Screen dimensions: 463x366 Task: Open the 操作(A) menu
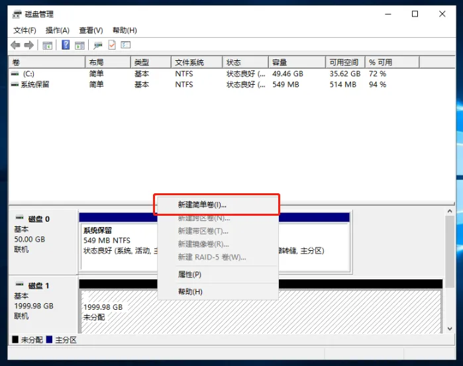(x=58, y=30)
